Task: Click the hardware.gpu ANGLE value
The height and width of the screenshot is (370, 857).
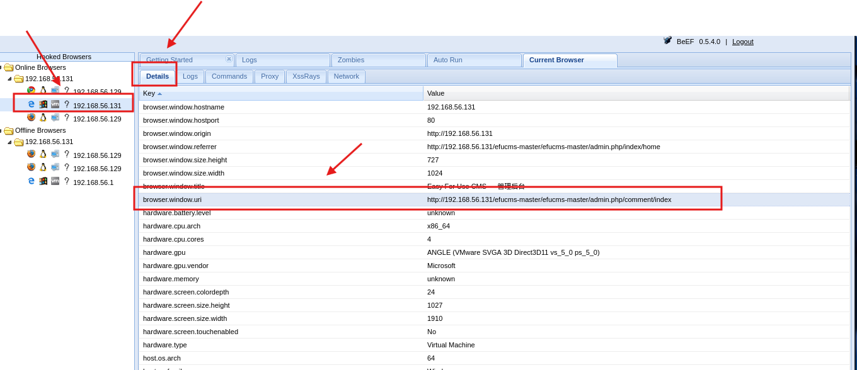Action: point(514,252)
